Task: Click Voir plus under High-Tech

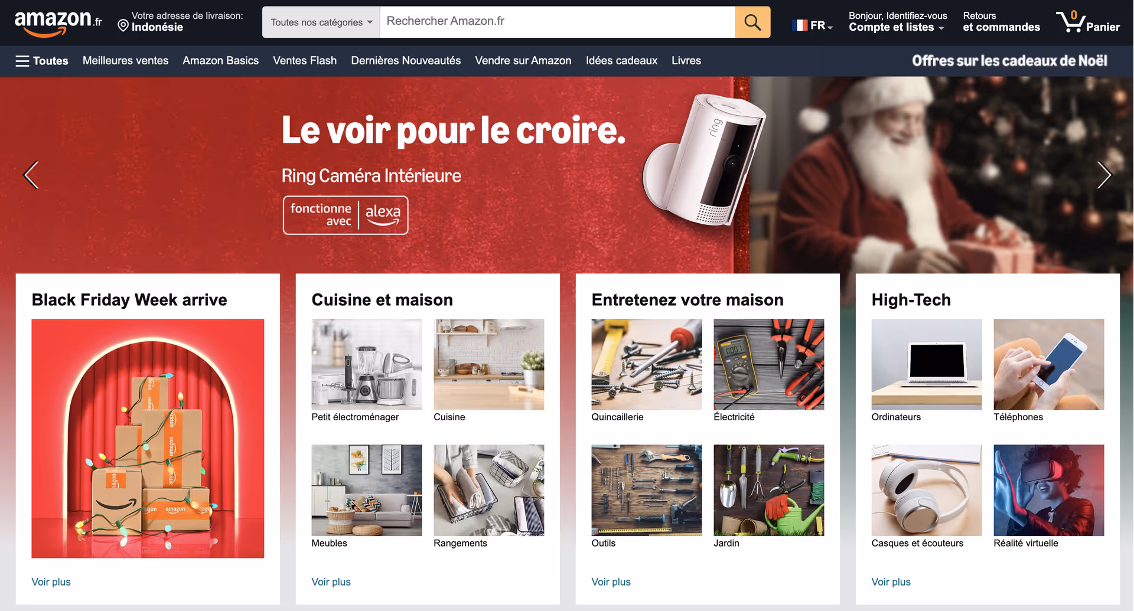Action: (891, 582)
